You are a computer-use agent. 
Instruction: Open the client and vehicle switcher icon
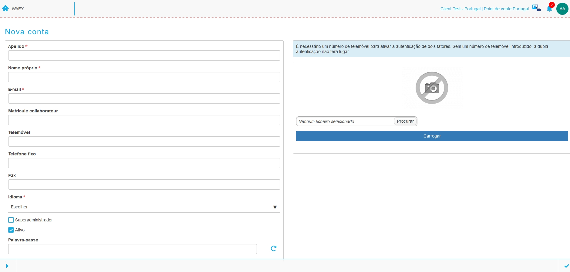click(536, 8)
